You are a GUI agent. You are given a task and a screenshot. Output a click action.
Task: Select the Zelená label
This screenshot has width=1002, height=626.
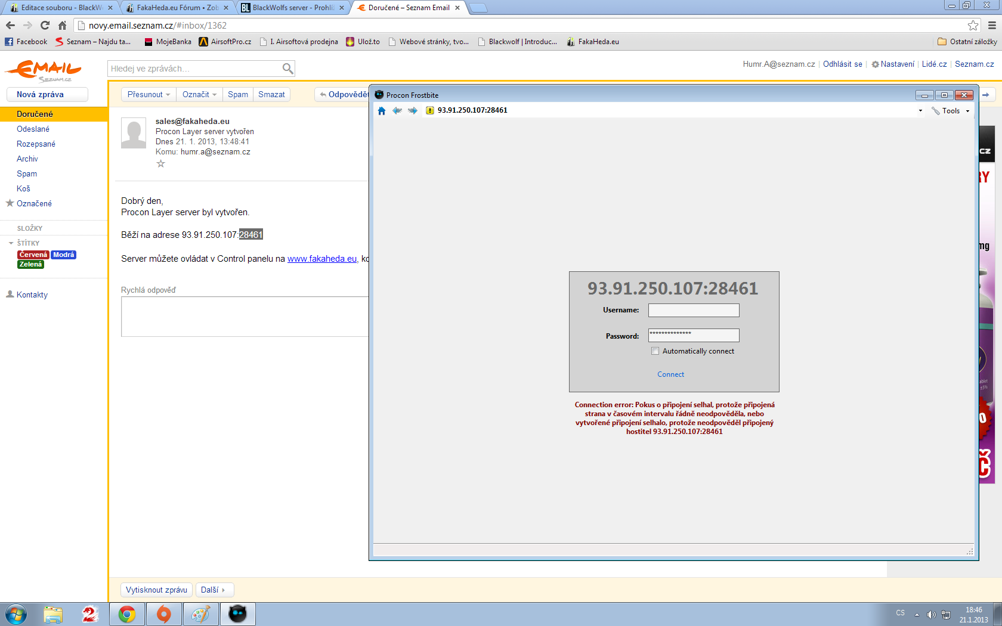coord(30,264)
